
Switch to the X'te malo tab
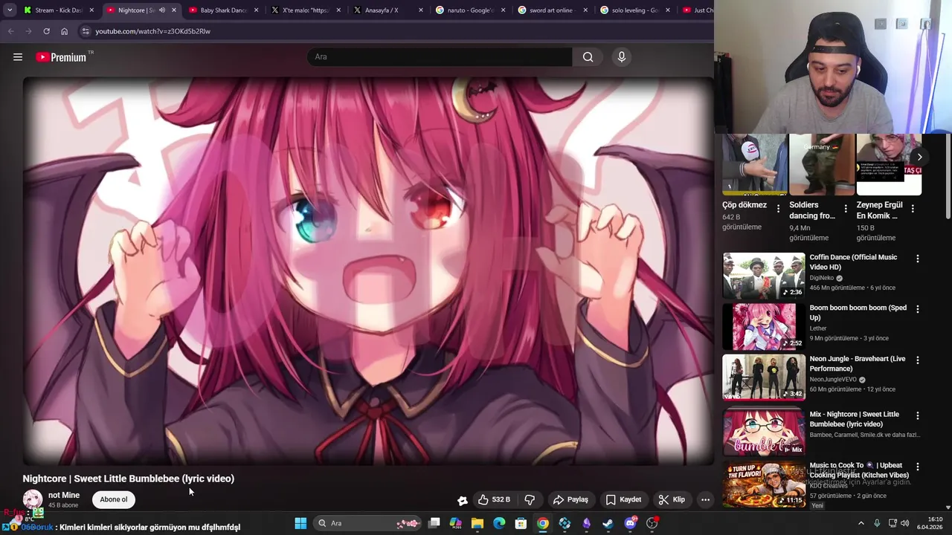pyautogui.click(x=305, y=10)
